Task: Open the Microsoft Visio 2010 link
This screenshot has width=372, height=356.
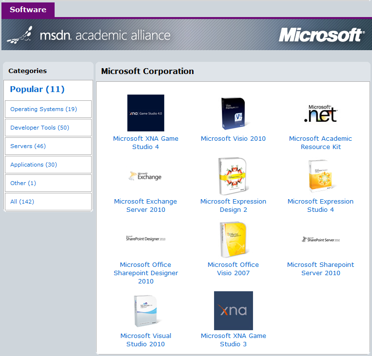Action: click(233, 139)
